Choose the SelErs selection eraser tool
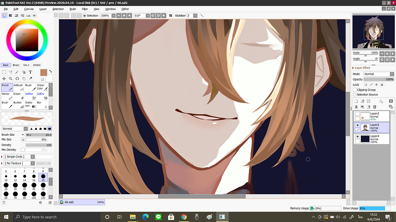The image size is (396, 222). (x=42, y=96)
